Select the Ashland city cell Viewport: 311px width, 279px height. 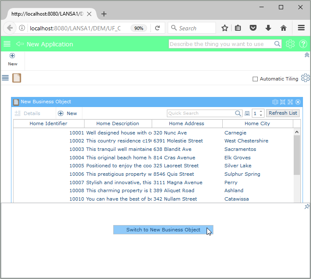[x=234, y=190]
